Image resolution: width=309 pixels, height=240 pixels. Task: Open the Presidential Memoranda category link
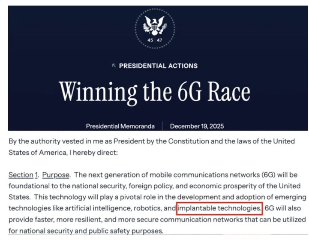coord(120,126)
